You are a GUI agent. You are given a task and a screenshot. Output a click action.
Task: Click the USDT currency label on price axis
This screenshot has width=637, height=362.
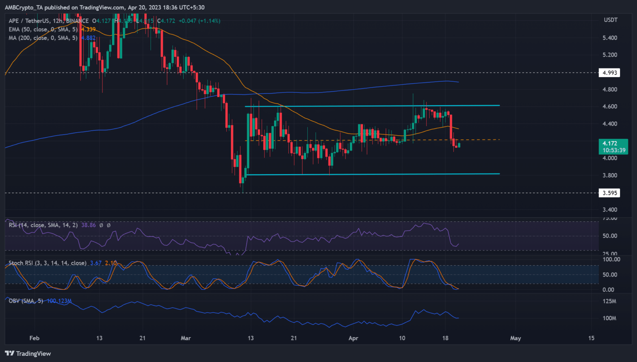610,20
